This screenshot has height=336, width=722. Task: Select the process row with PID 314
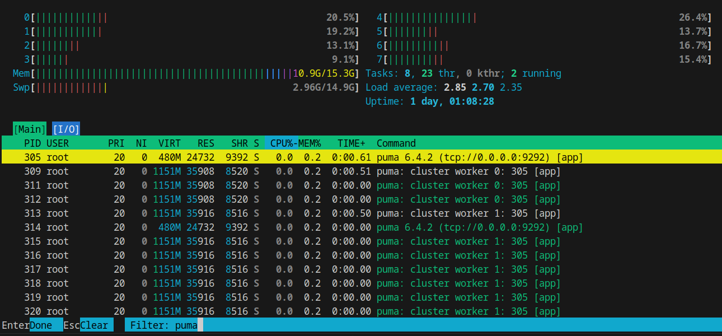361,227
